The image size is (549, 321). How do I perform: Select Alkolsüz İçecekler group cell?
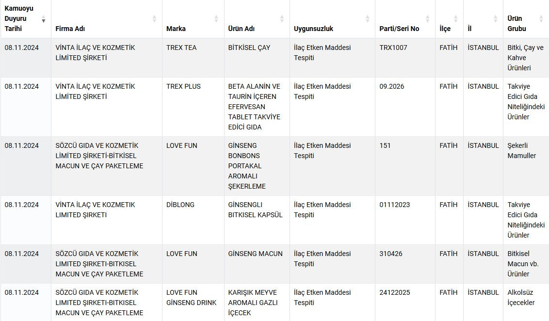click(x=521, y=297)
